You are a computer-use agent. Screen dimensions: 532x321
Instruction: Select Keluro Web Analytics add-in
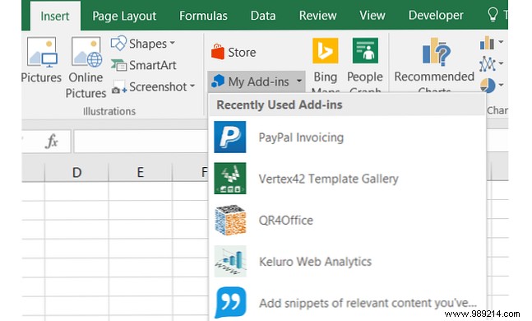tap(348, 262)
